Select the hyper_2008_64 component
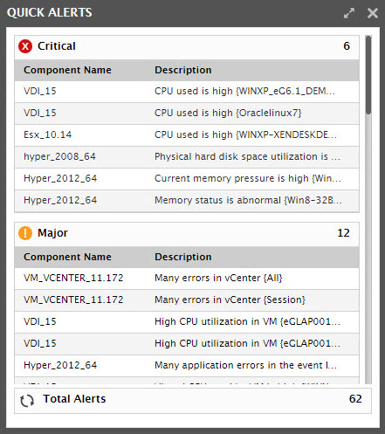 59,156
